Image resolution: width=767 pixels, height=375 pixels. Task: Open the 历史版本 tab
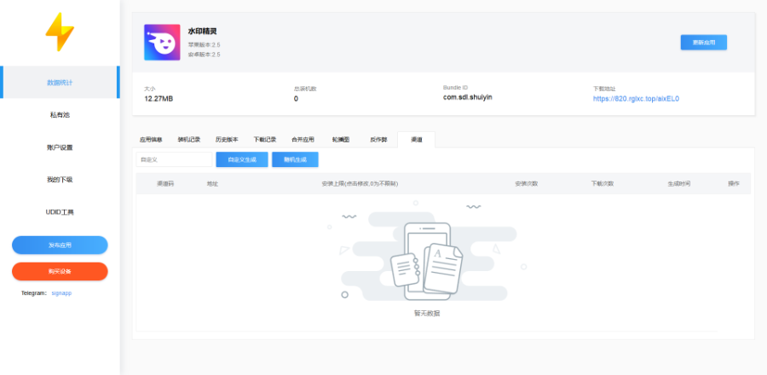227,139
